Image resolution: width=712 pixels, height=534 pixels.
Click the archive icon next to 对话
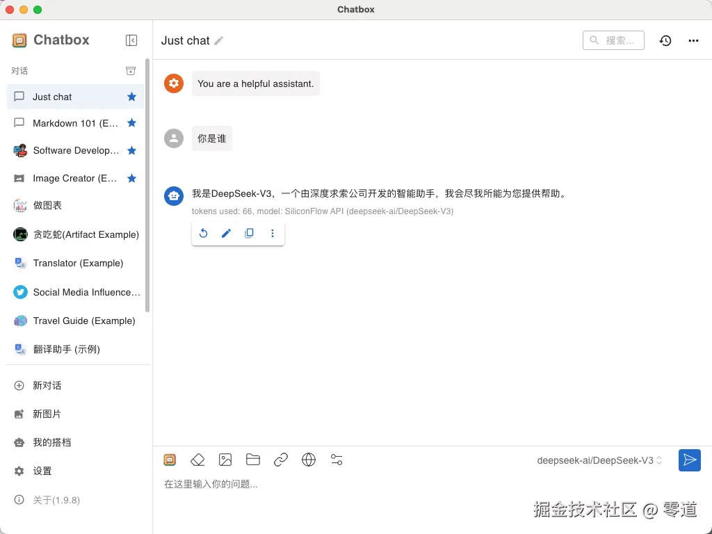click(x=131, y=71)
